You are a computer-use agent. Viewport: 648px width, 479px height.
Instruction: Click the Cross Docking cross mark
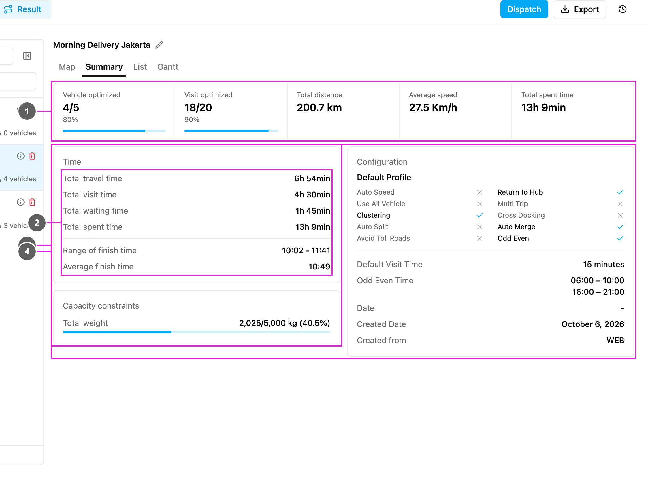click(620, 215)
